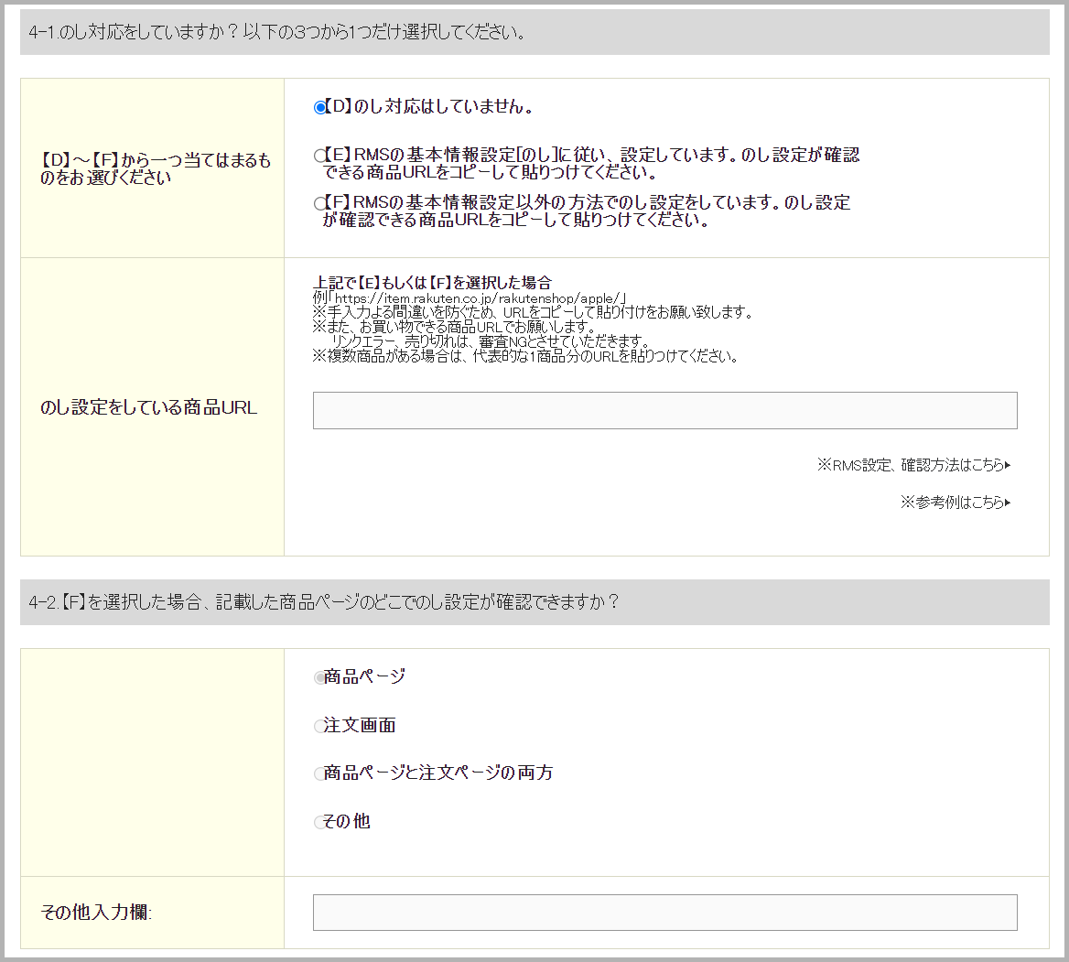Click label 【D】～【F】から一つ当てはまるもの
The width and height of the screenshot is (1069, 962).
pos(156,168)
